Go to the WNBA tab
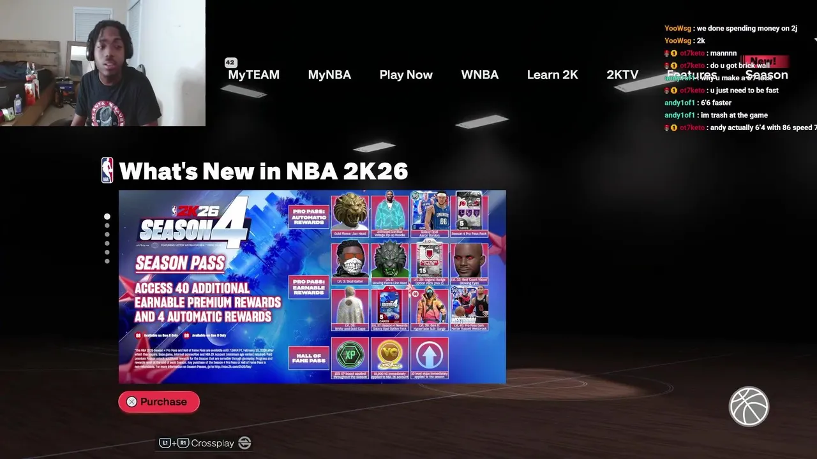The height and width of the screenshot is (459, 817). 479,75
